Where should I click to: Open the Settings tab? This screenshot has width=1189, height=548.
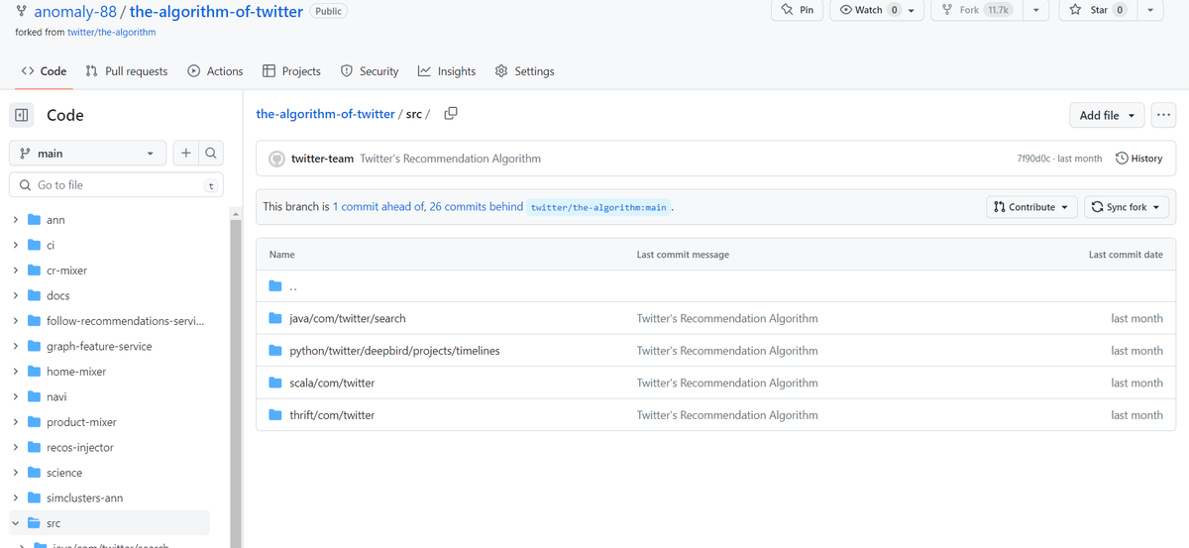click(524, 71)
